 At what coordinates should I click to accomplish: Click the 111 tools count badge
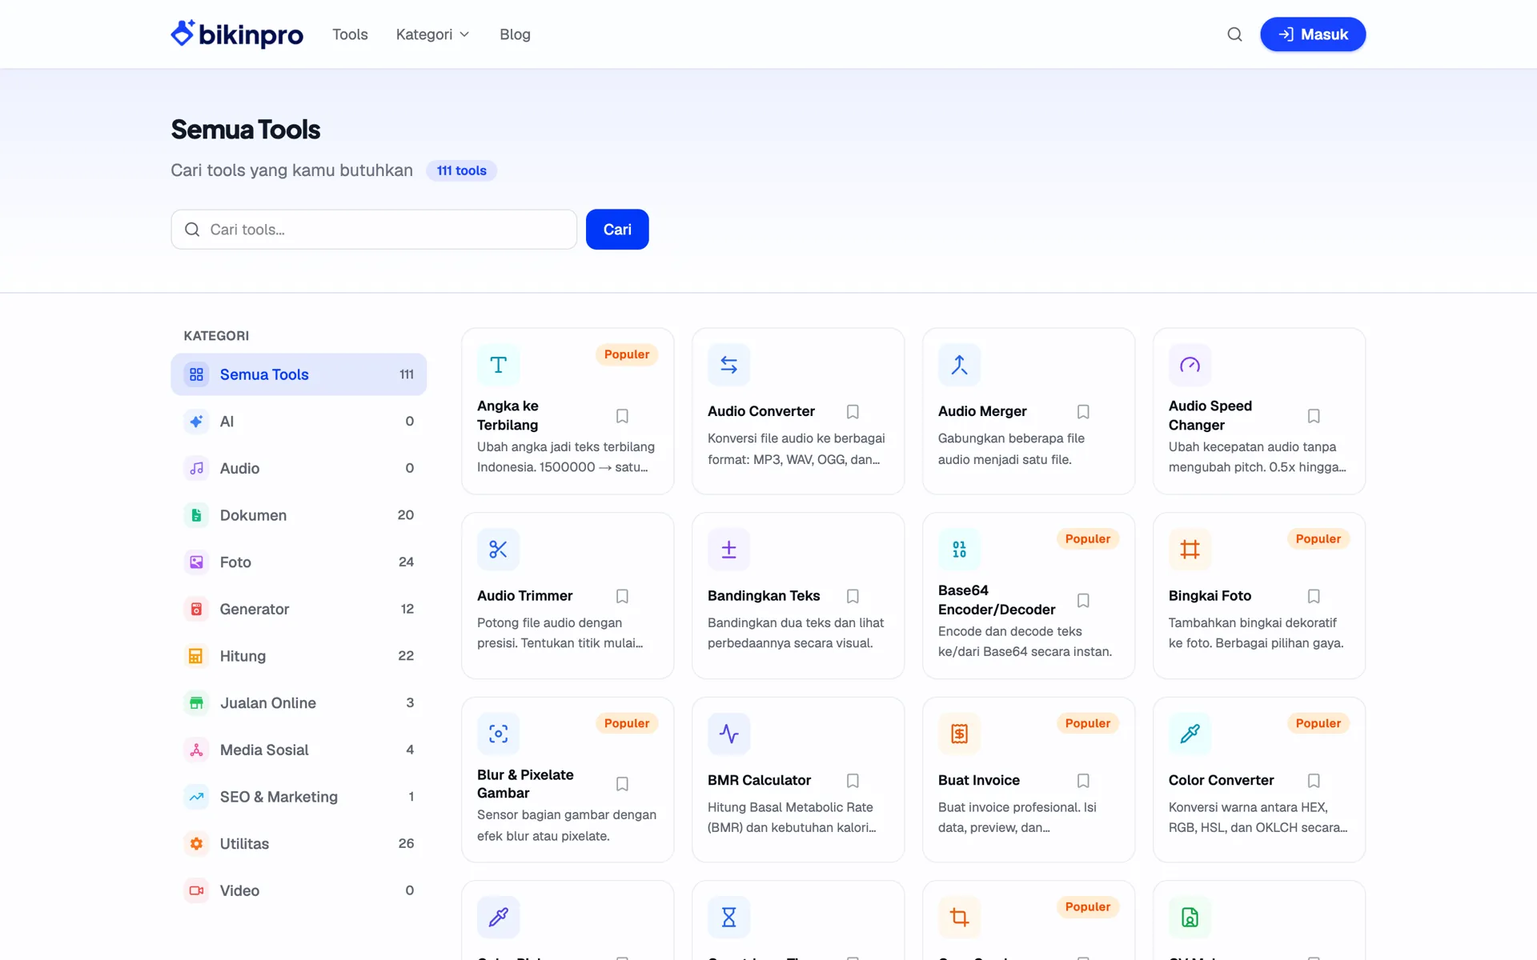(x=461, y=170)
